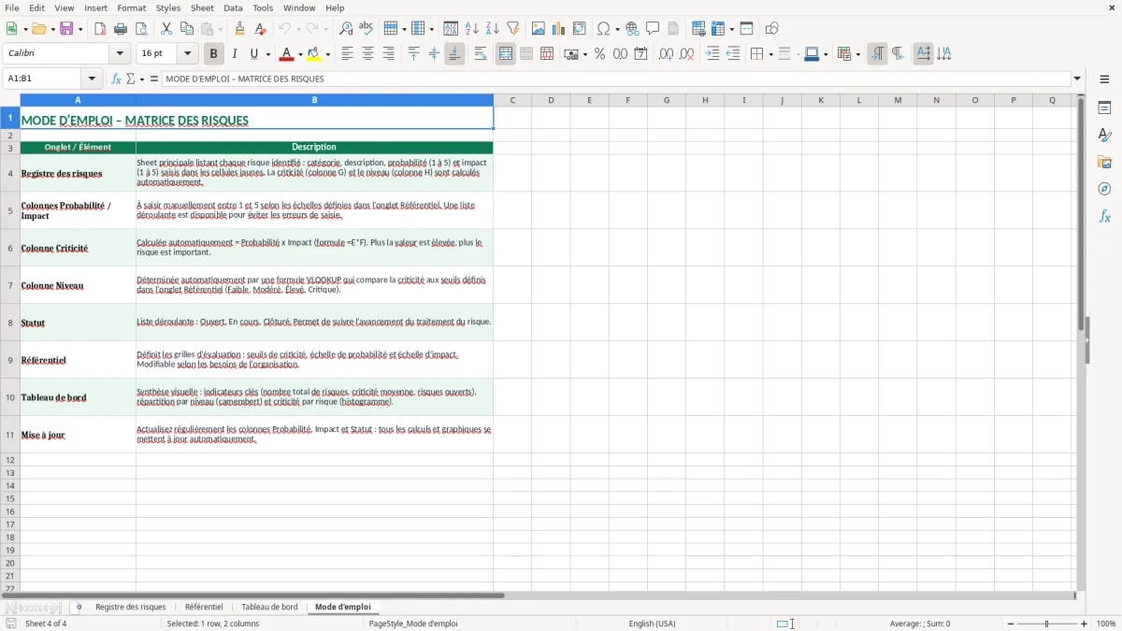Toggle Align Left horizontal alignment
Screen dimensions: 1122x631
[x=348, y=54]
